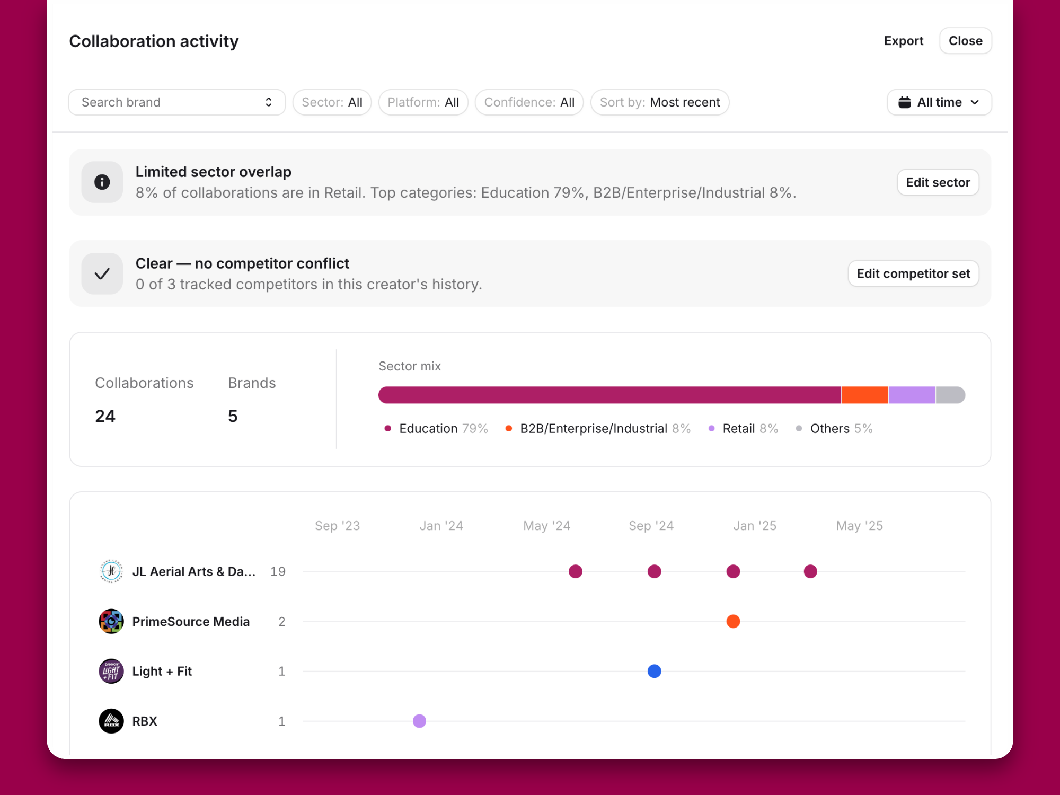Viewport: 1060px width, 795px height.
Task: Click the May '25 timeline label
Action: click(x=859, y=526)
